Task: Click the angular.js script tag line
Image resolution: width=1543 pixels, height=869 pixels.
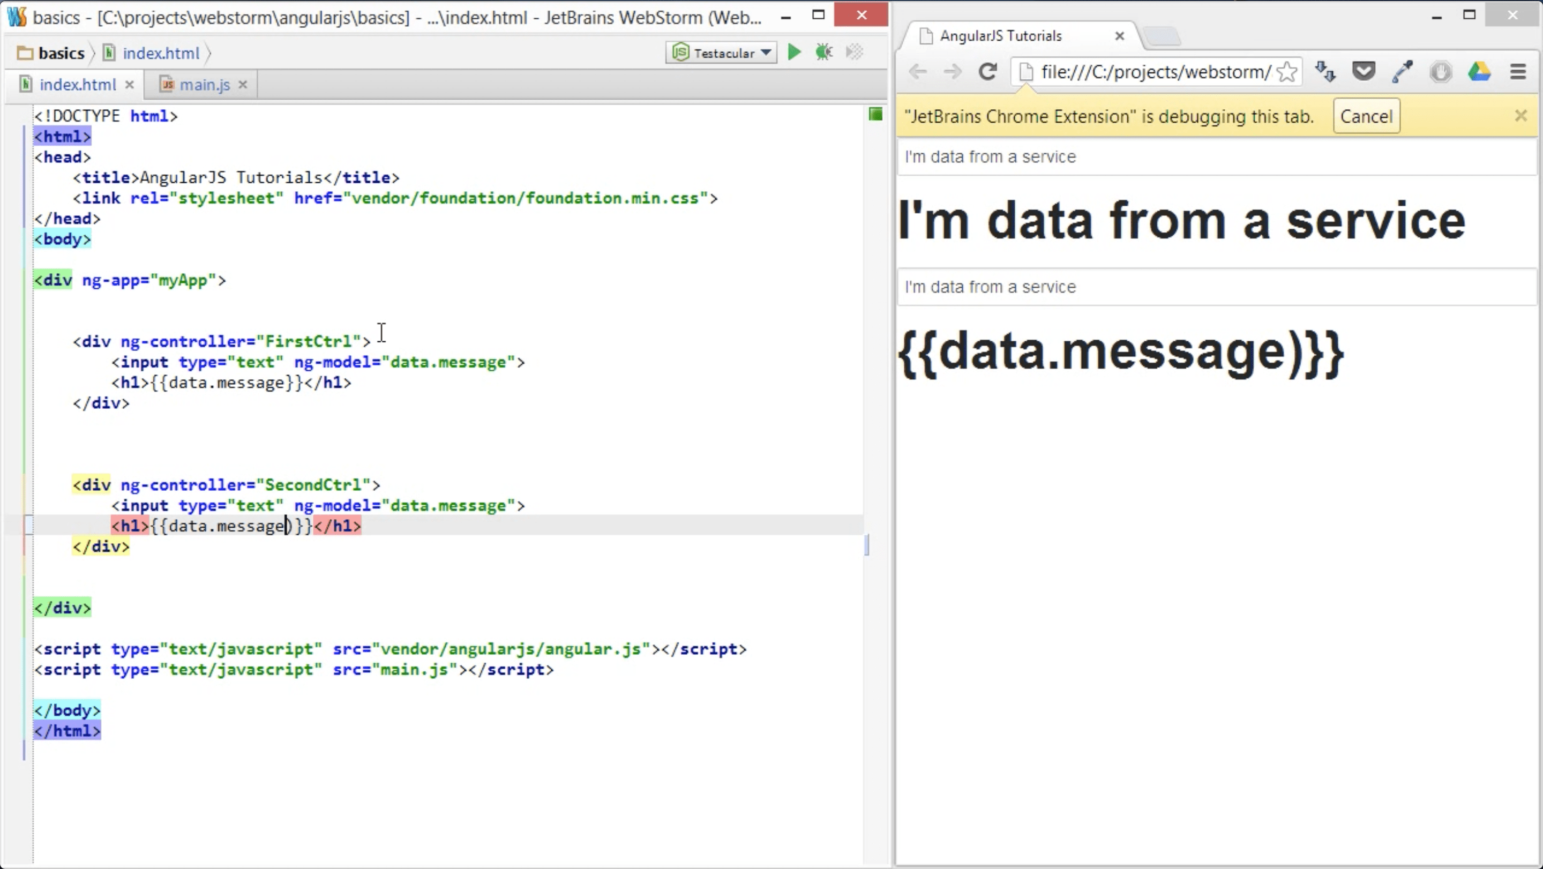Action: [391, 649]
